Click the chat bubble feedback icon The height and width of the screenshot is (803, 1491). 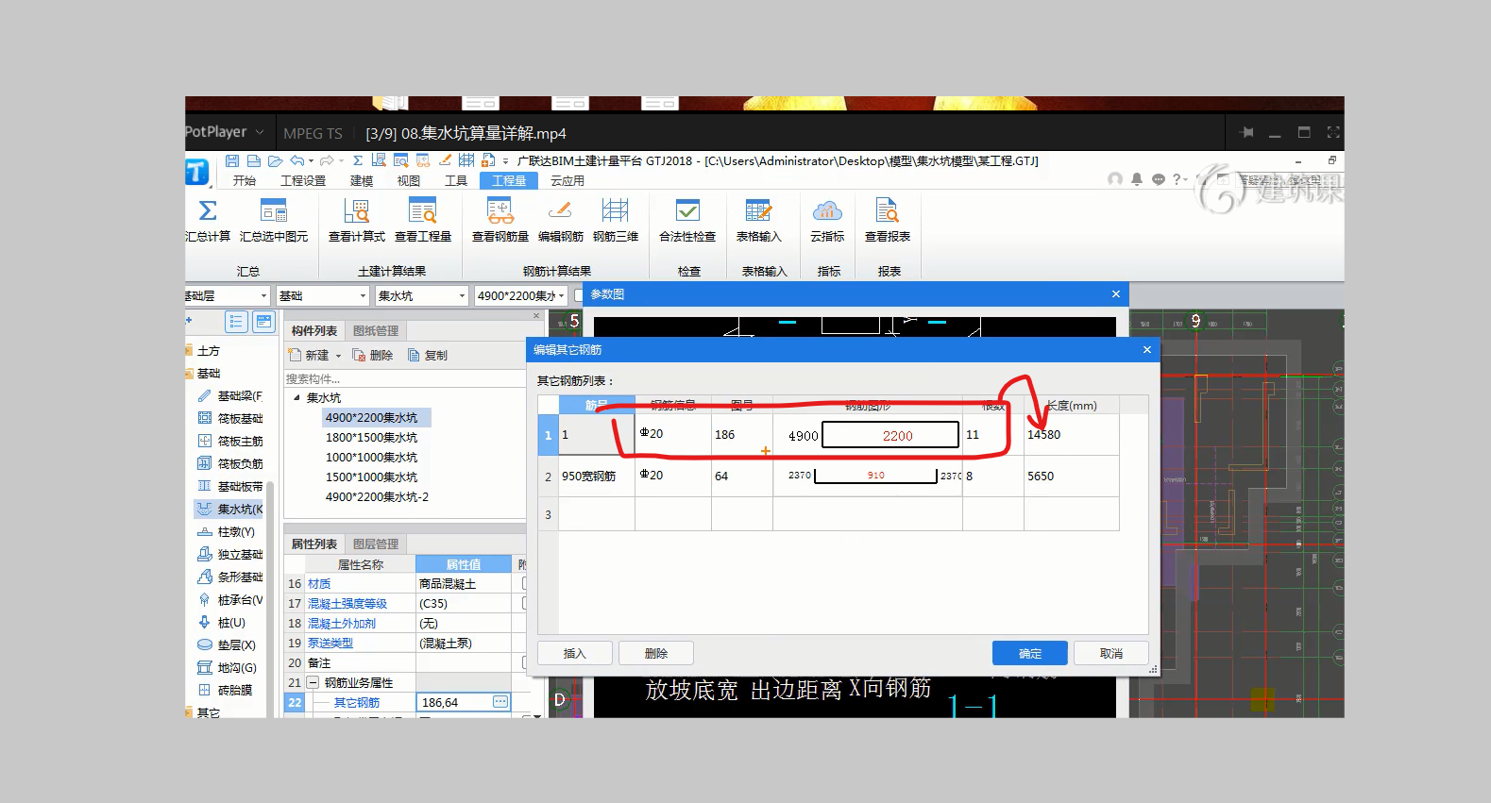click(1159, 179)
